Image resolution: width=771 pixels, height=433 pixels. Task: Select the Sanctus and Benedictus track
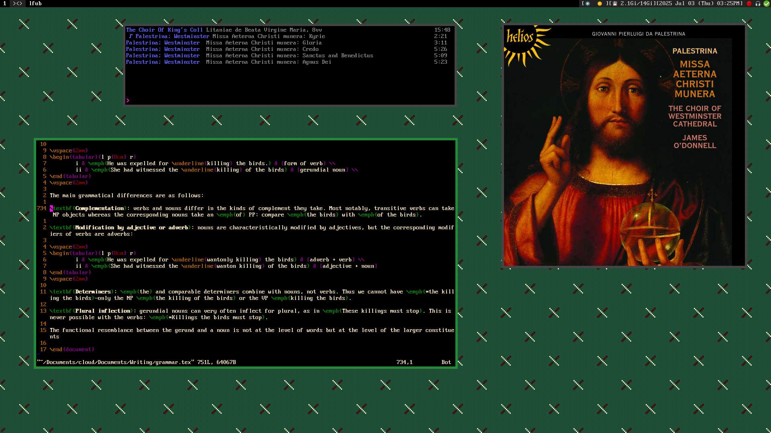(x=288, y=55)
